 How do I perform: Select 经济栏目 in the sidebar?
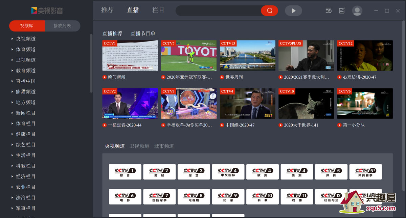(26, 176)
